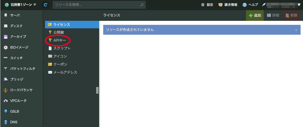Click the refresh icon beside zone selector
The image size is (303, 127).
click(46, 5)
